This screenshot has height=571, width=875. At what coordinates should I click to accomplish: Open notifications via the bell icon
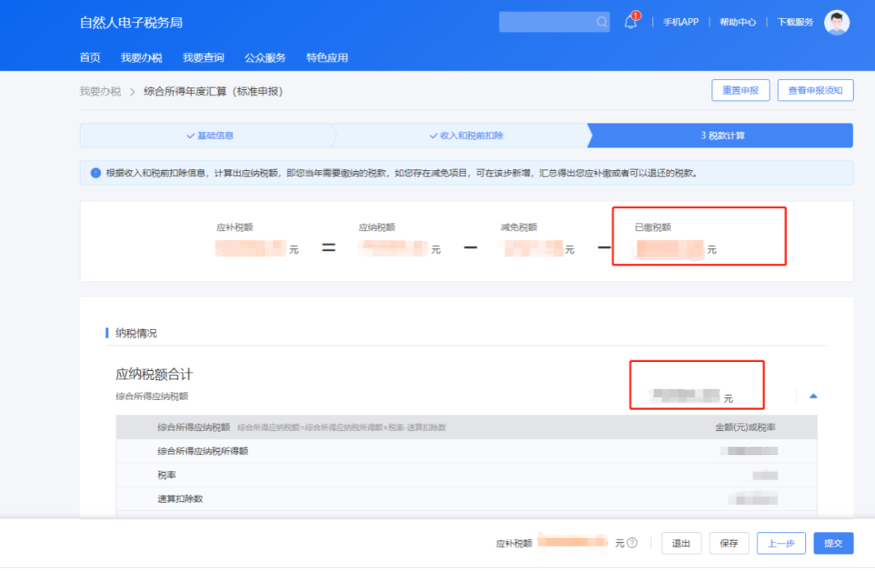(631, 22)
